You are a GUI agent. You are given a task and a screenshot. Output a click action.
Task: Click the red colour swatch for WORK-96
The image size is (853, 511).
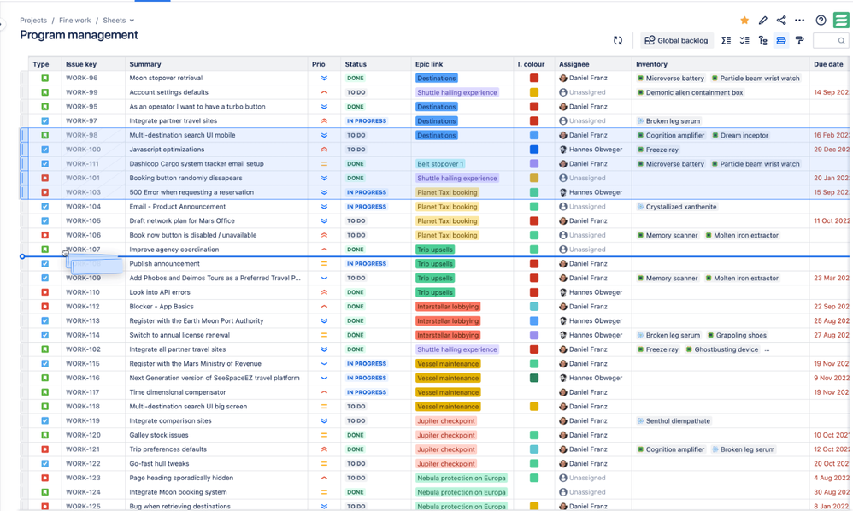tap(534, 78)
